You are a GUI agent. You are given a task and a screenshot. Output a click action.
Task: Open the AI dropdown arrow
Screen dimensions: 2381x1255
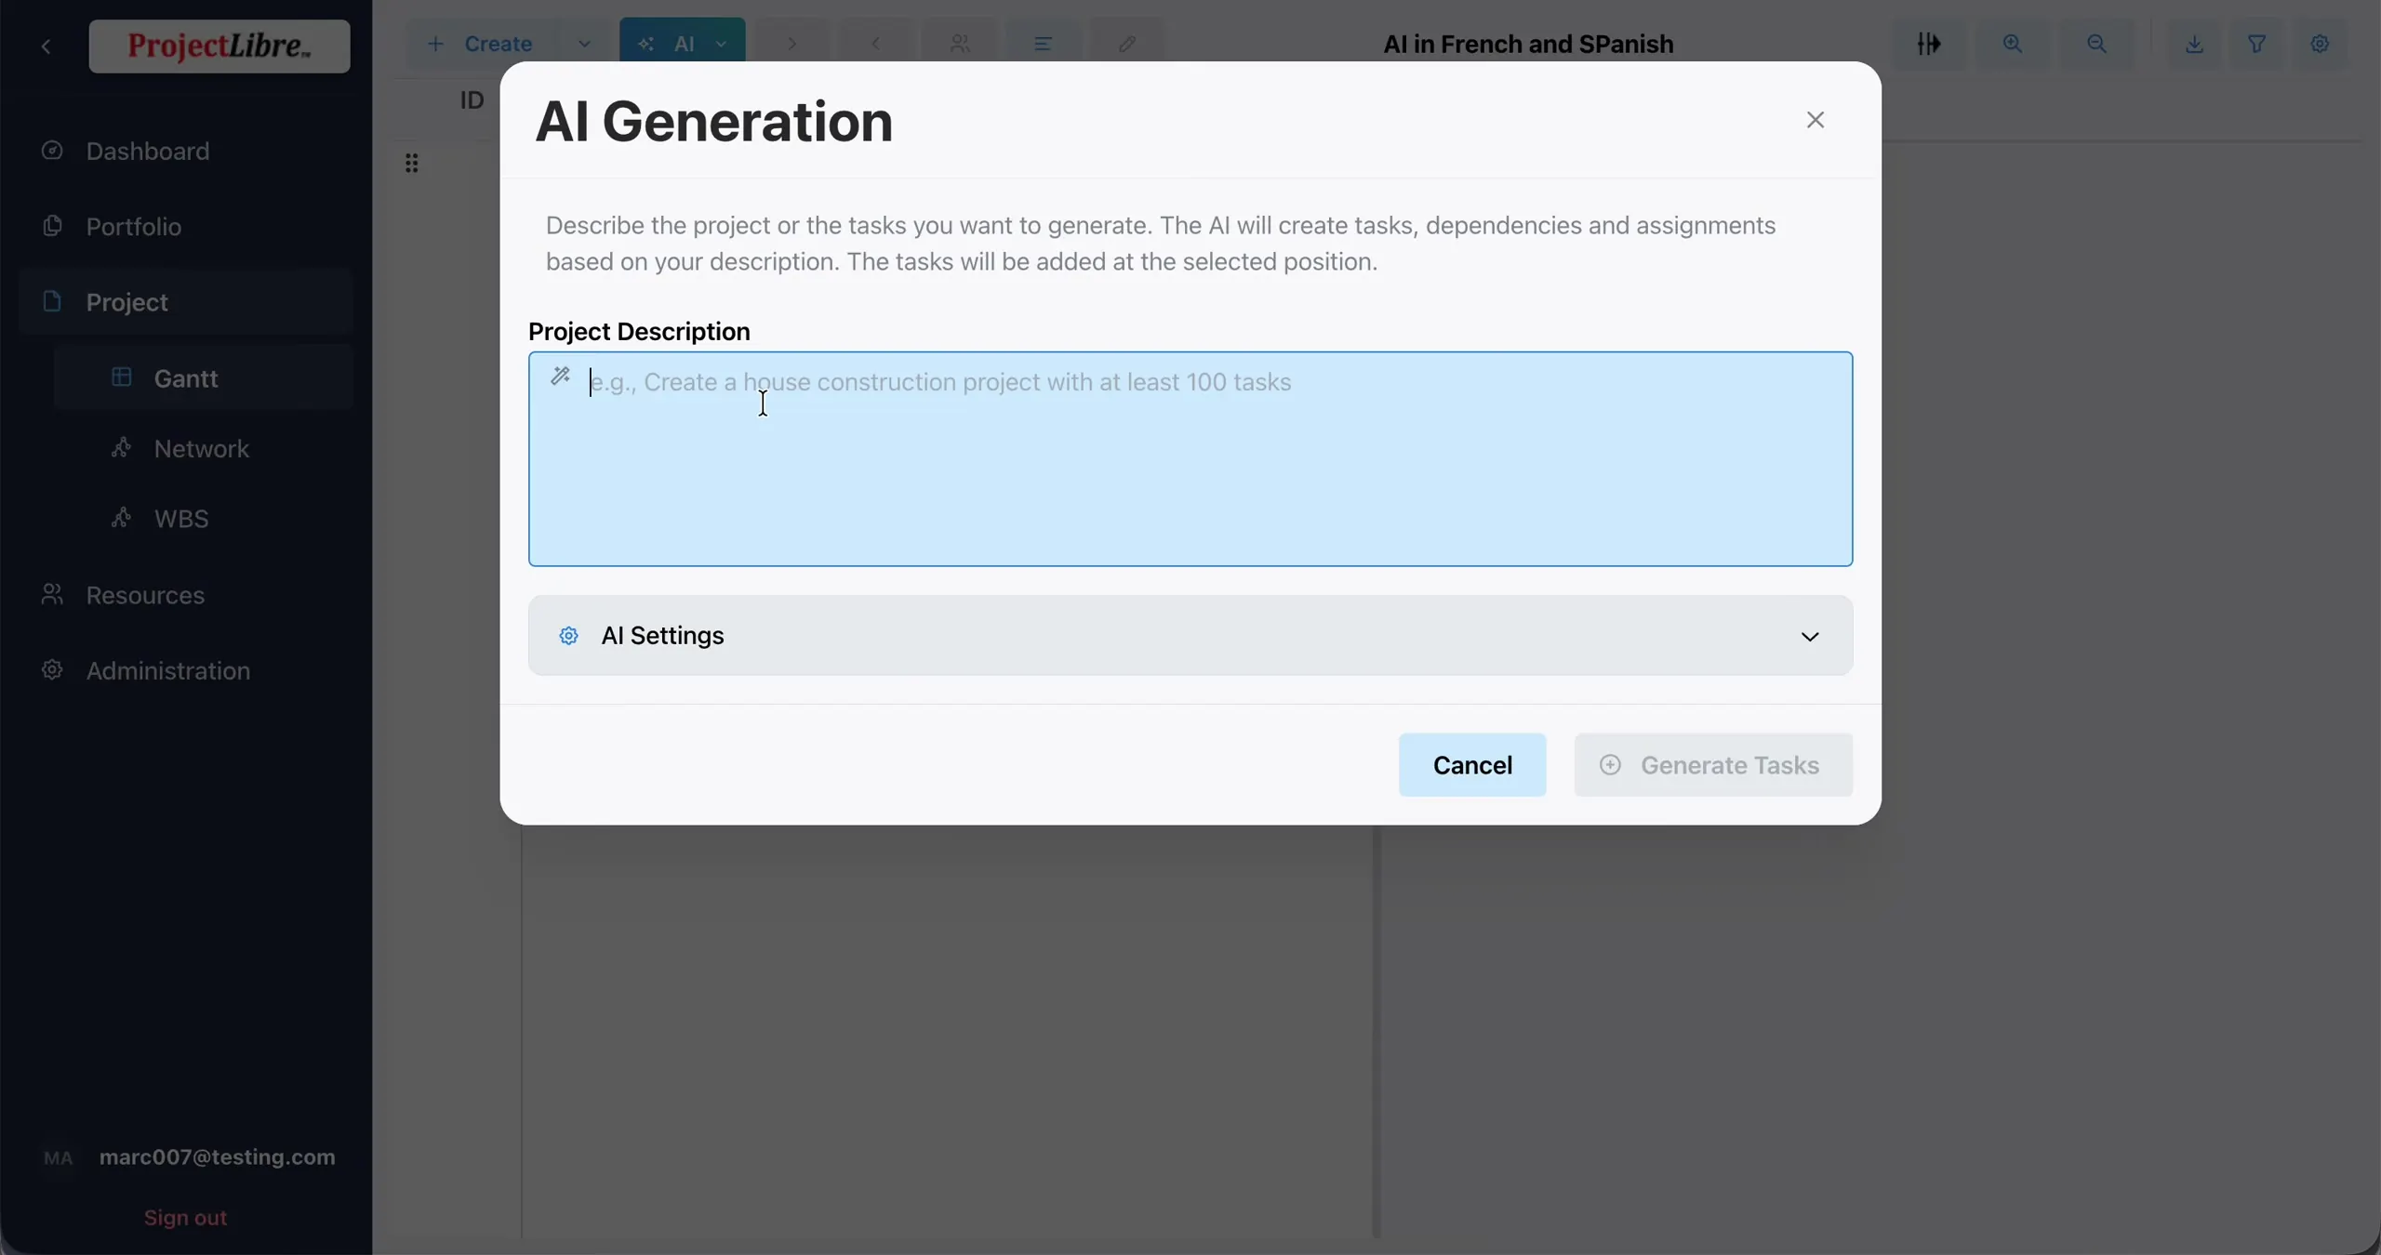[x=722, y=44]
